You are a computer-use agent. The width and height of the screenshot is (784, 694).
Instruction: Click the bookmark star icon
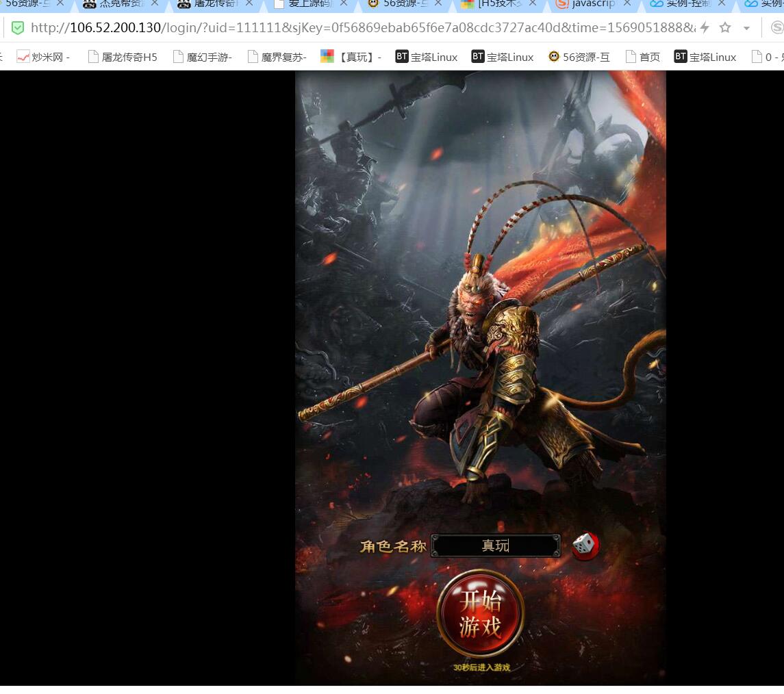pos(725,28)
